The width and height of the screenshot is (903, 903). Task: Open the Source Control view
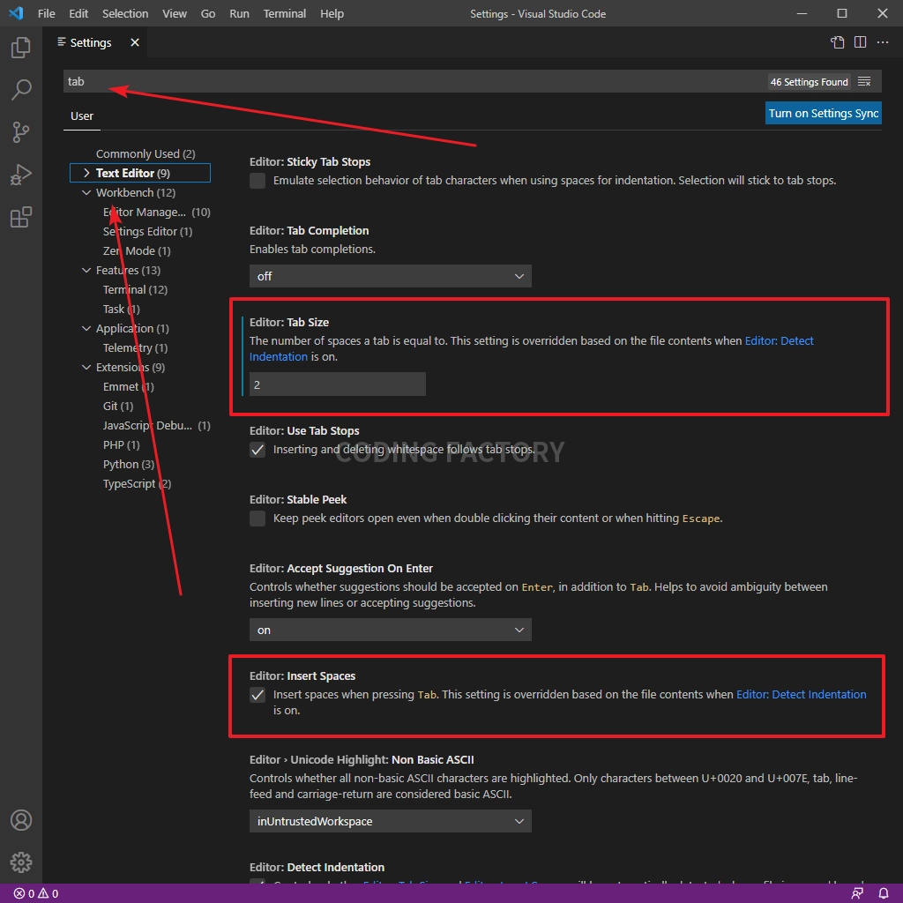click(21, 132)
